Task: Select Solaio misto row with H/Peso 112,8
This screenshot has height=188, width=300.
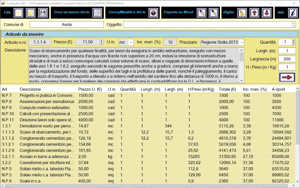Action: tap(148, 169)
